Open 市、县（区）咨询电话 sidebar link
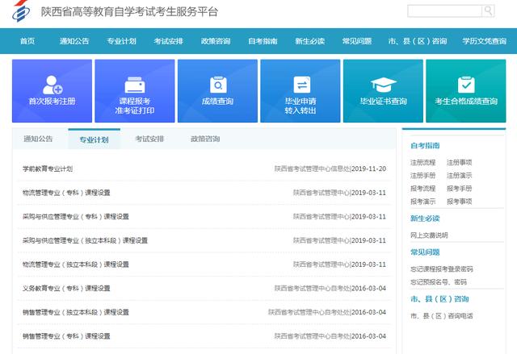Viewport: 517px width, 354px height. 442,316
